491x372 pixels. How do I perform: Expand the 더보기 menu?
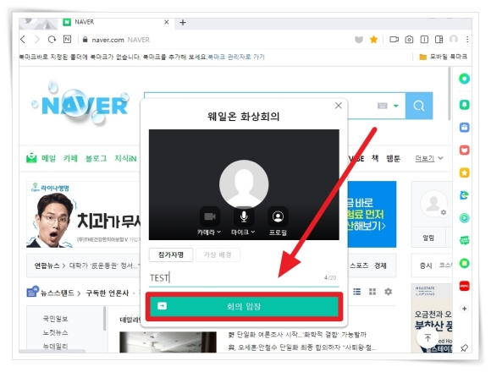pyautogui.click(x=429, y=158)
